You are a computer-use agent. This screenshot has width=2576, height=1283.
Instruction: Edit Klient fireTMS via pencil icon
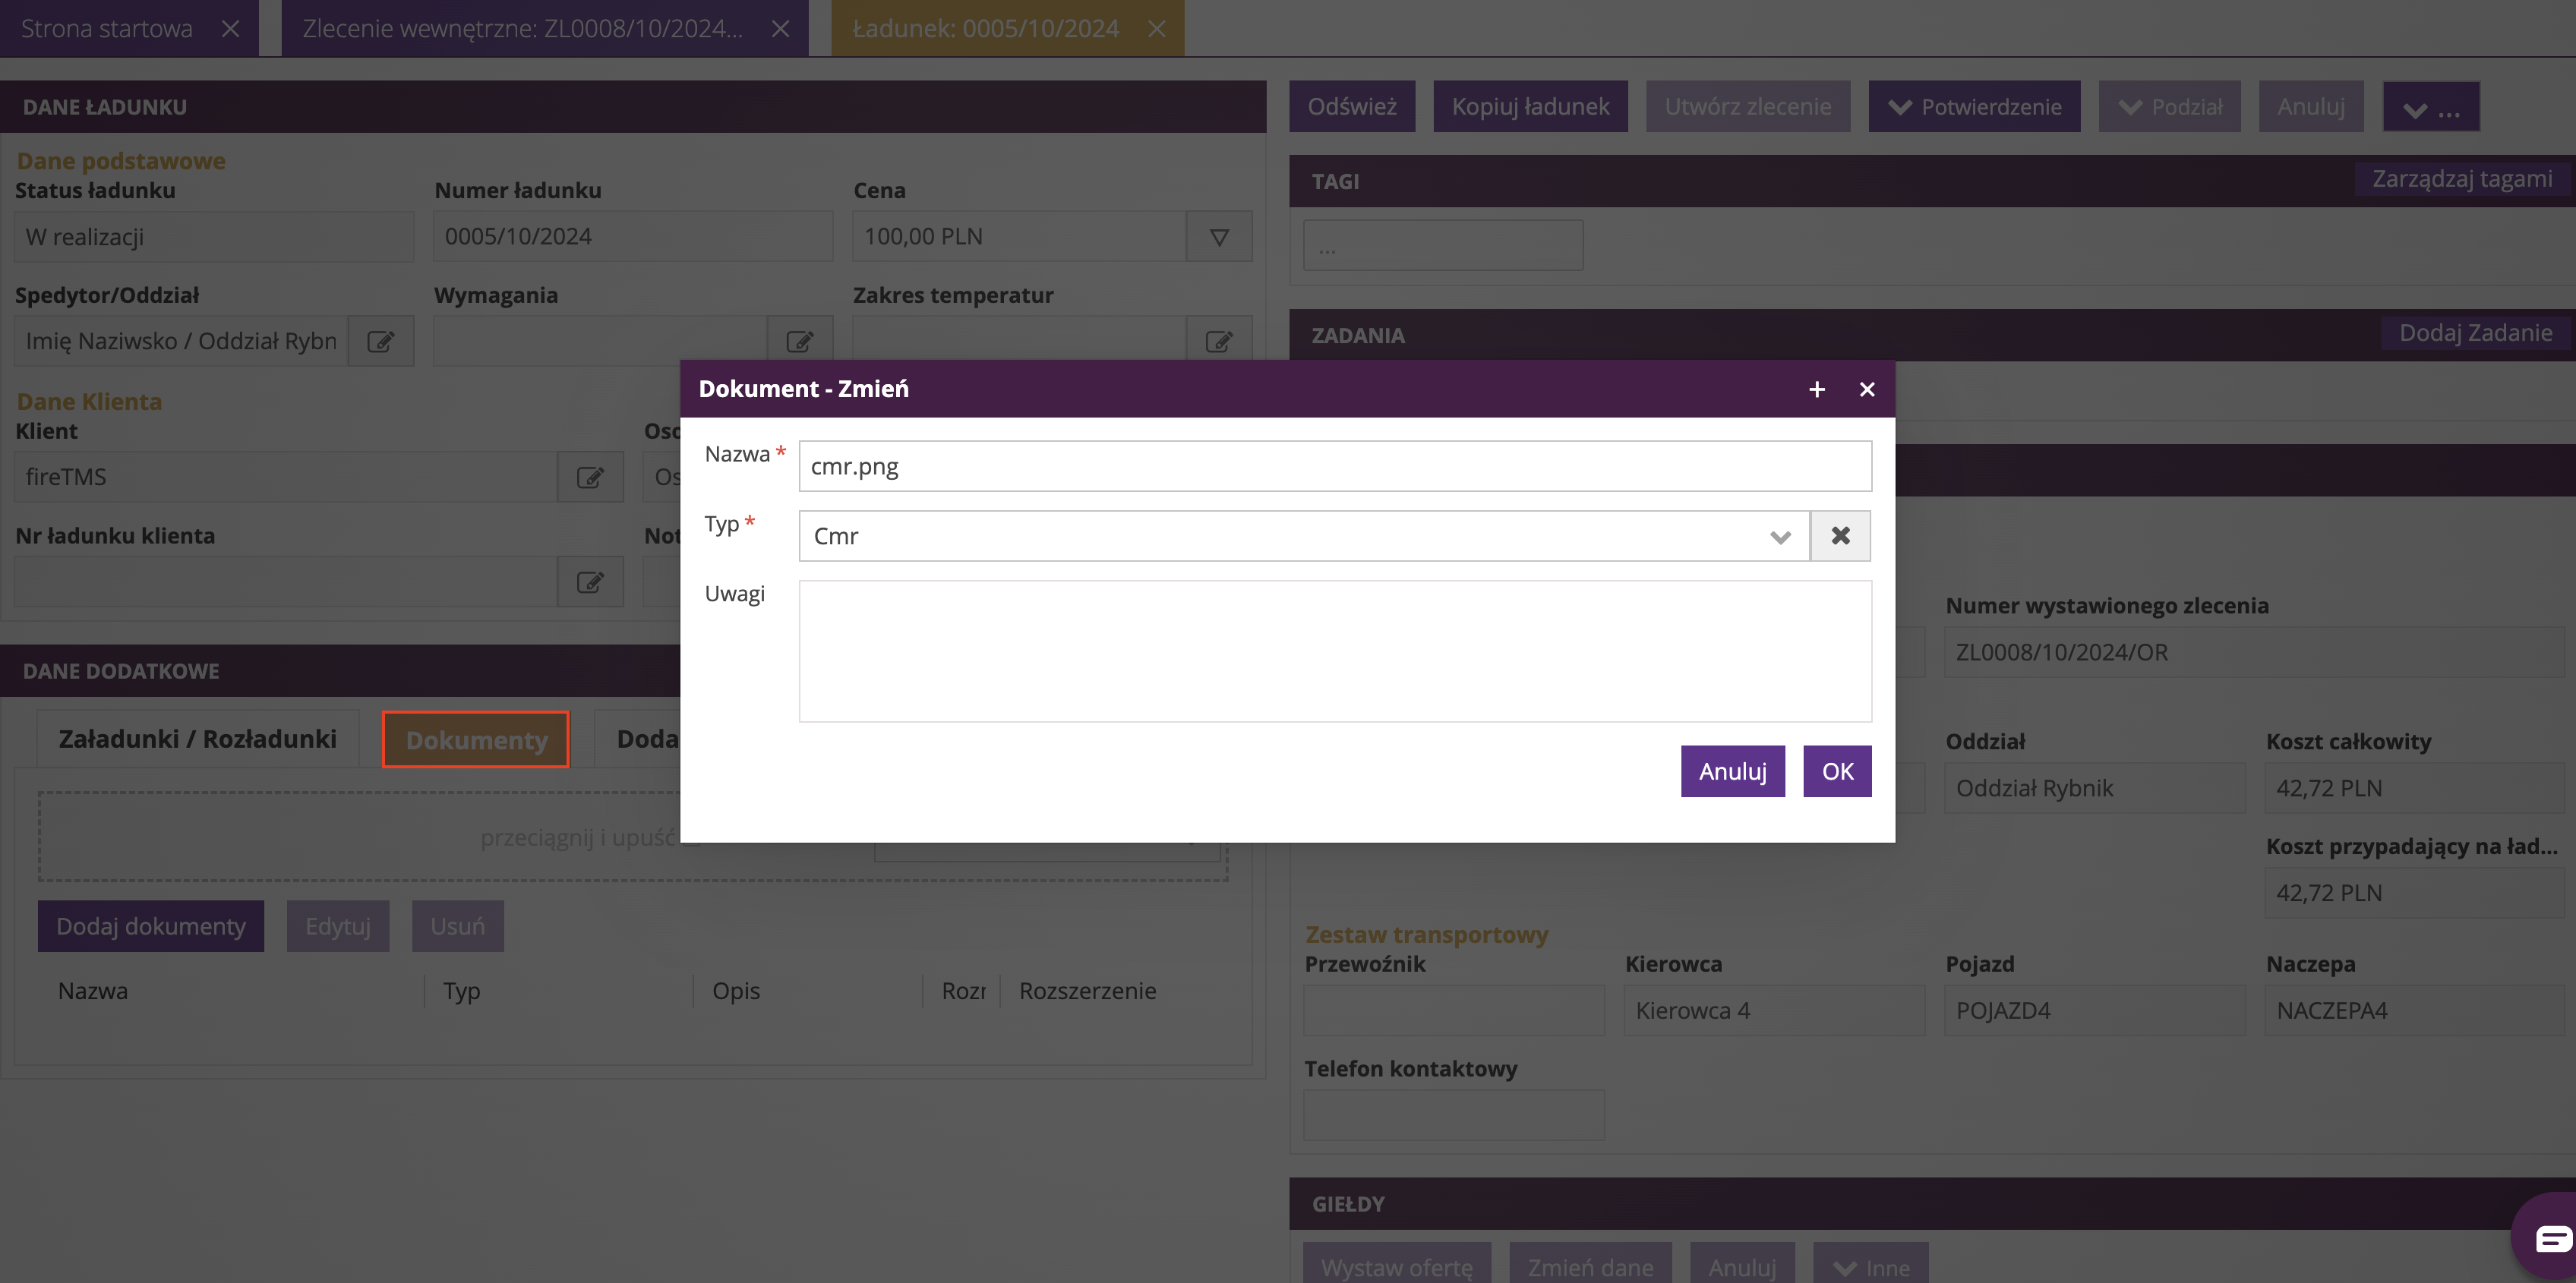590,477
